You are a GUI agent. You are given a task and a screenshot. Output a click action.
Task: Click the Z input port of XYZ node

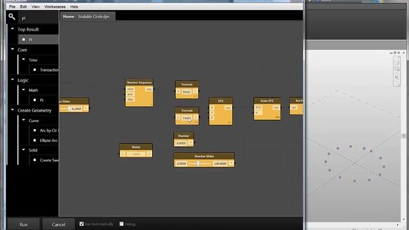(x=212, y=118)
